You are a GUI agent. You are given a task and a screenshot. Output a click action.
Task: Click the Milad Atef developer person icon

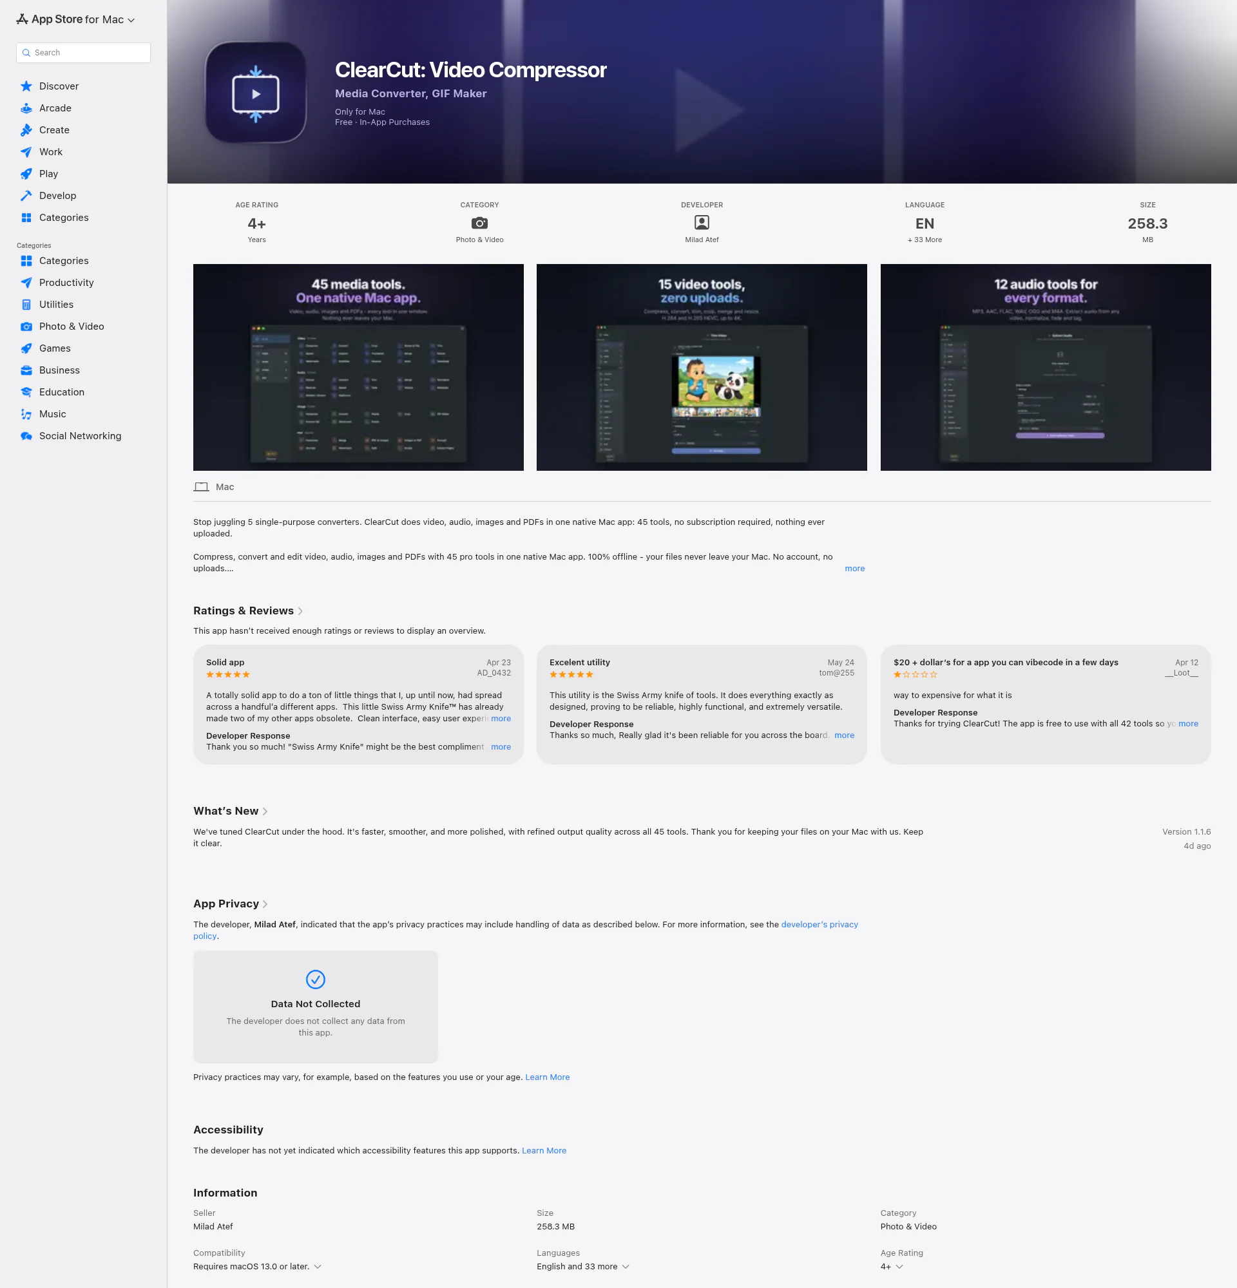pyautogui.click(x=702, y=223)
